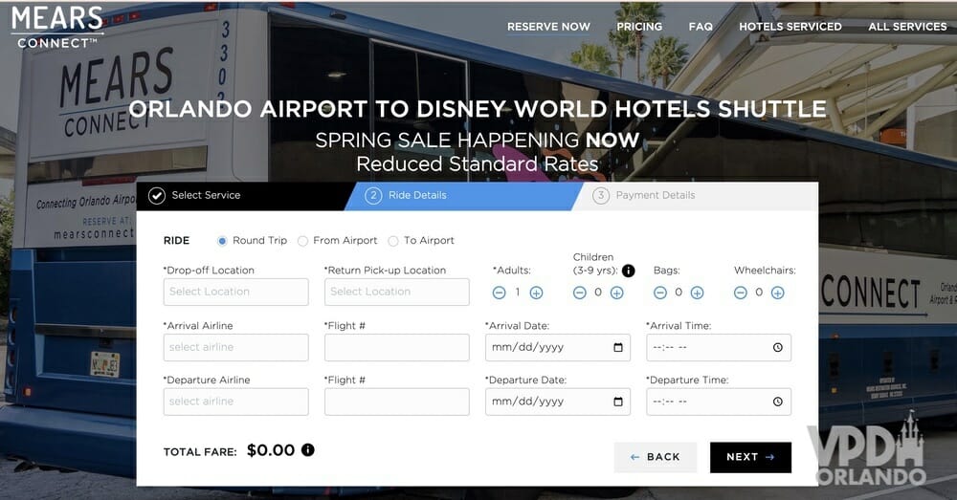Open the Ride Details step tab
Screen dimensions: 957x500
click(x=464, y=196)
